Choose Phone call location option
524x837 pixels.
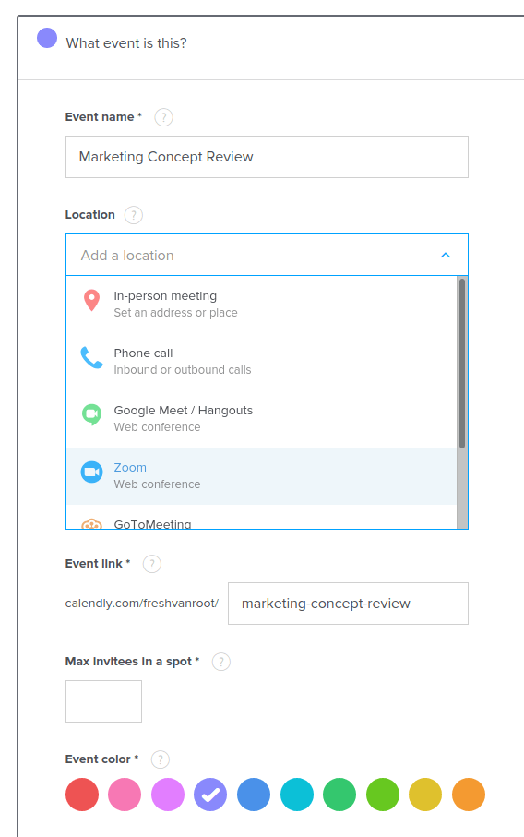coord(261,362)
